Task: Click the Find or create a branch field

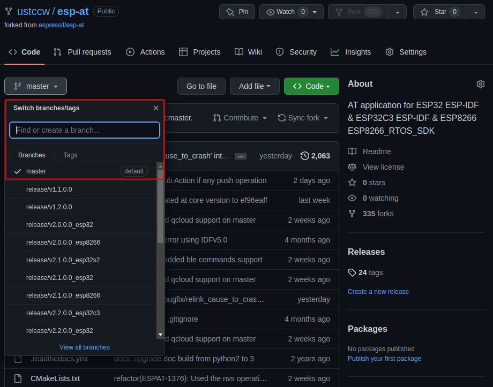Action: coord(84,130)
